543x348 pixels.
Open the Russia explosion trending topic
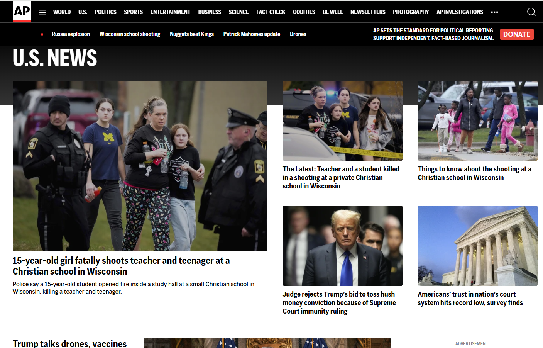(x=71, y=34)
